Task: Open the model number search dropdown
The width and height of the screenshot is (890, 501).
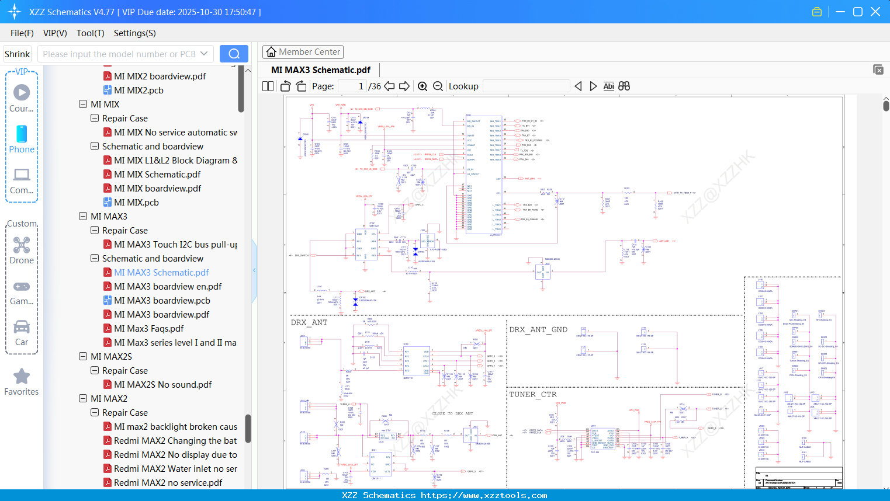Action: point(203,53)
